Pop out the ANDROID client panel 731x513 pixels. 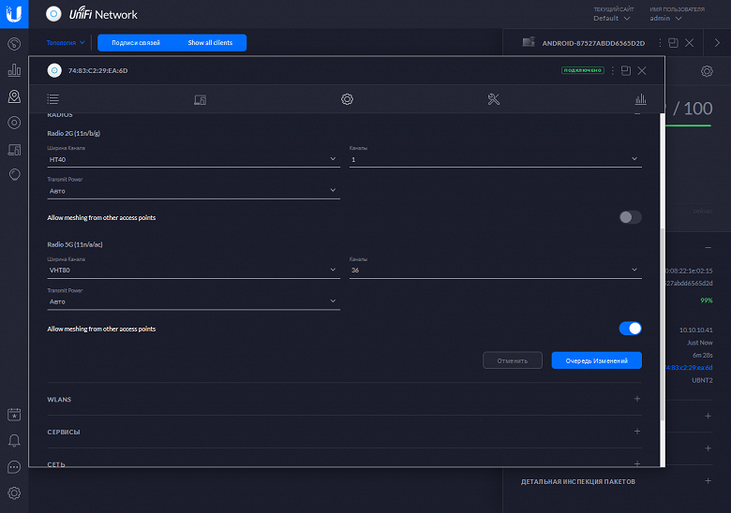(x=673, y=43)
